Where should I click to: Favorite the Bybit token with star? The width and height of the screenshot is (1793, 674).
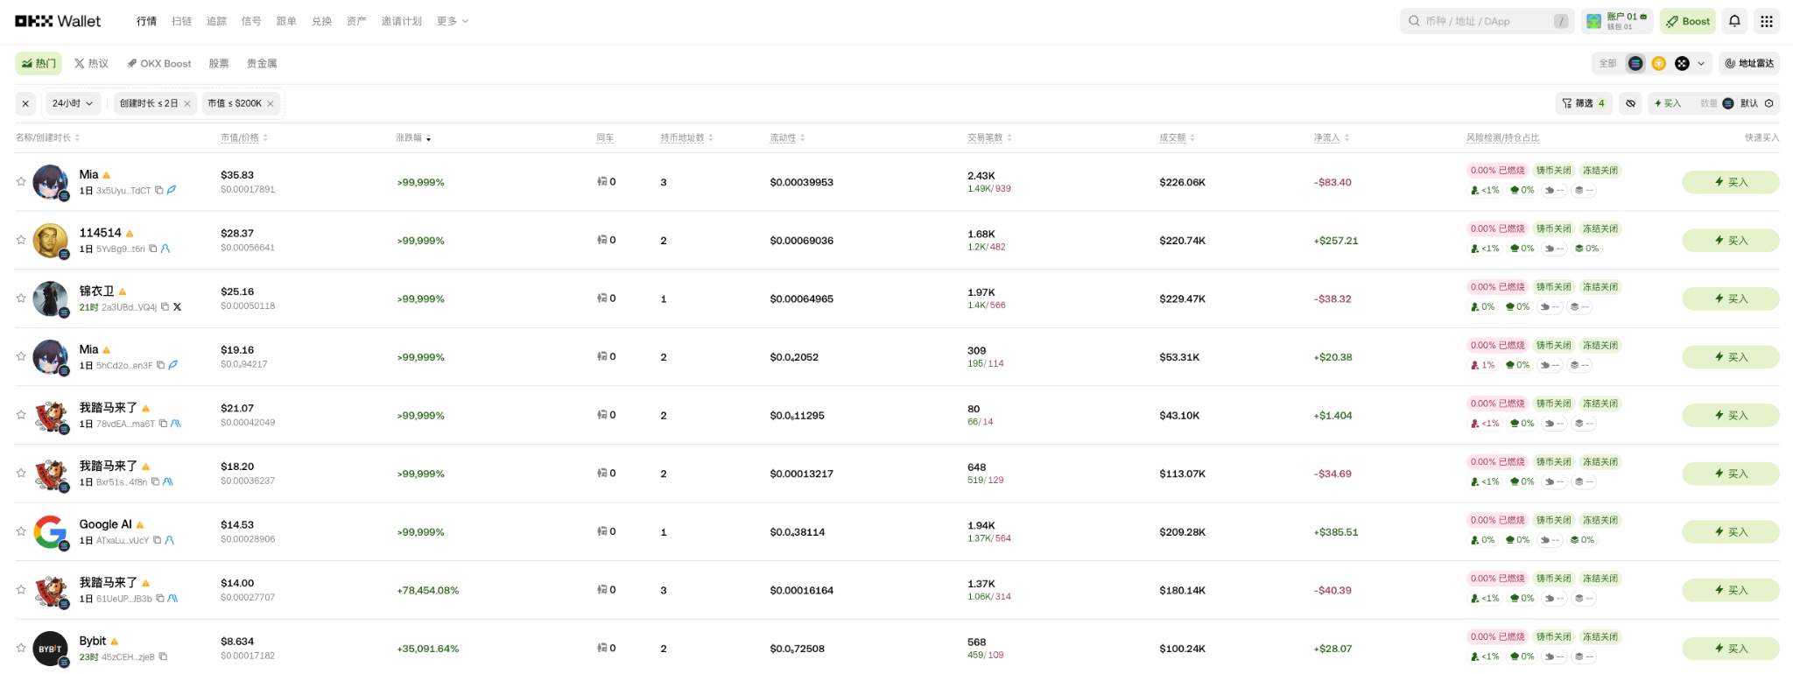(x=21, y=648)
